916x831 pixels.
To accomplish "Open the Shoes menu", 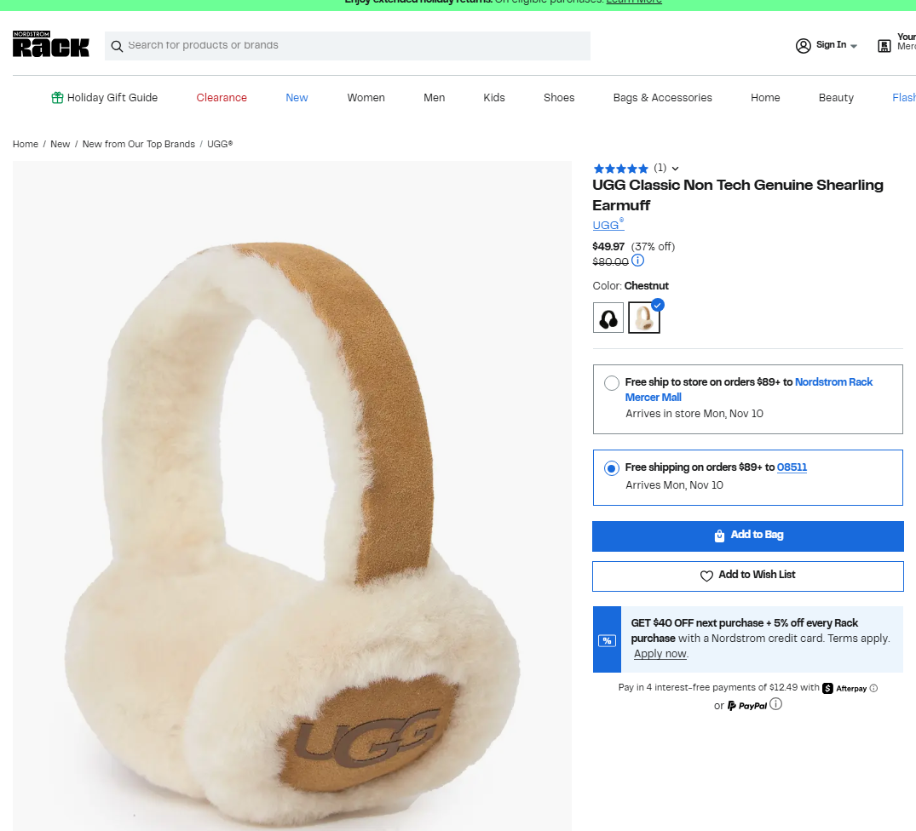I will [x=559, y=98].
